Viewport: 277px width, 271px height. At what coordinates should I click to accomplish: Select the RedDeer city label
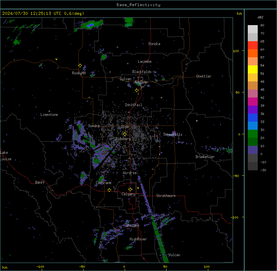141,82
